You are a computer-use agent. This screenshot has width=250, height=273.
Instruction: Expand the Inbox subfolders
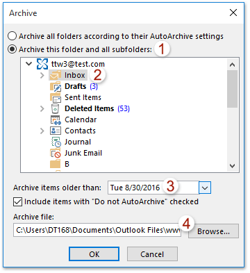(x=42, y=75)
